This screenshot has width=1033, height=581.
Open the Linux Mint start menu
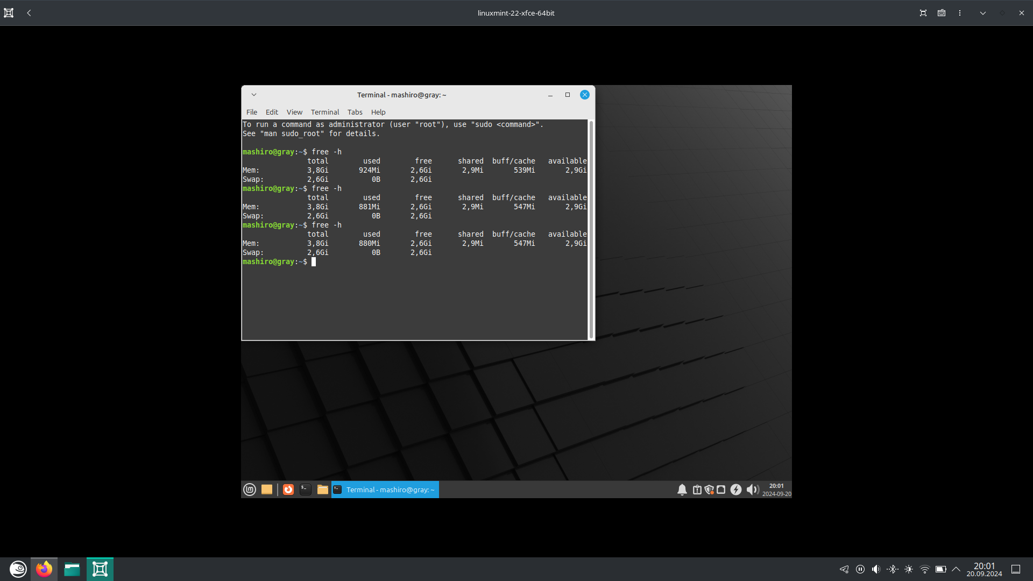point(250,490)
